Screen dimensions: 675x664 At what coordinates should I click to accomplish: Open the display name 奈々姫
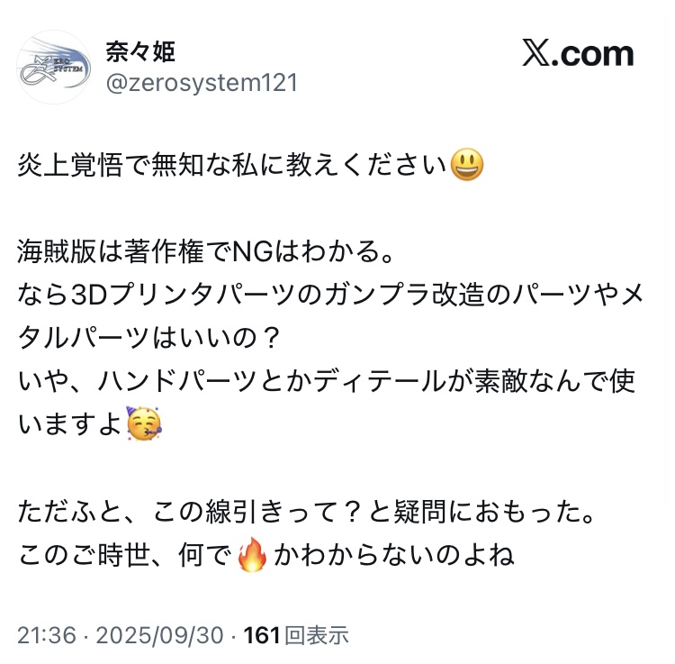(140, 52)
